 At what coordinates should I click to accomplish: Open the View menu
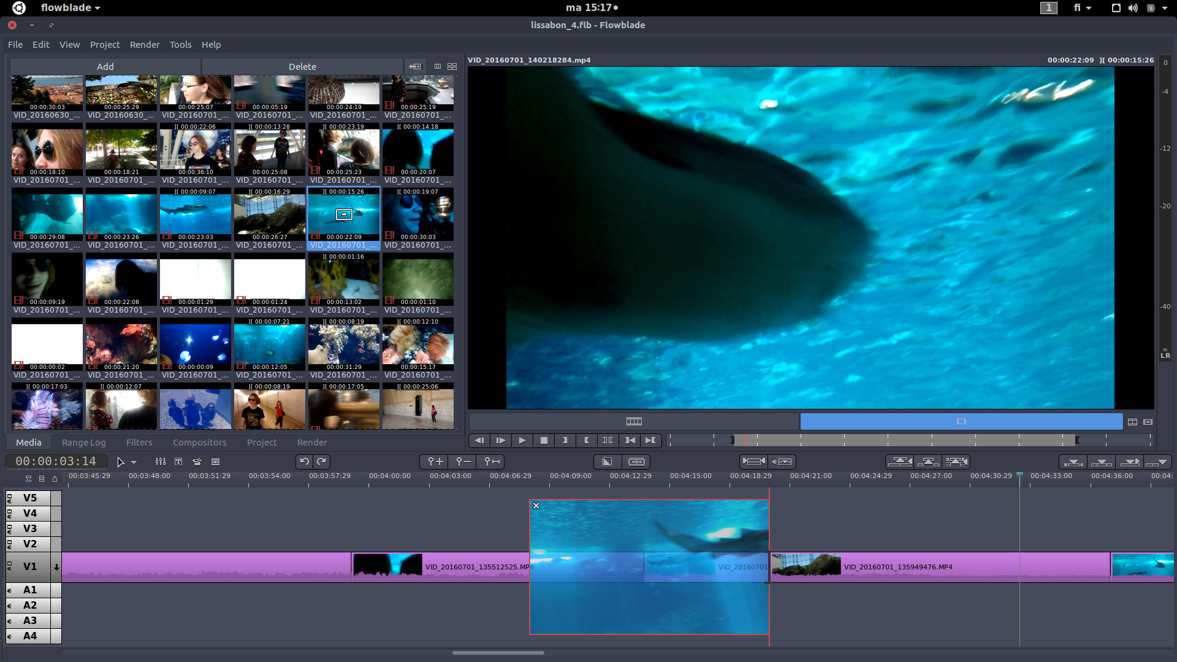click(x=69, y=44)
